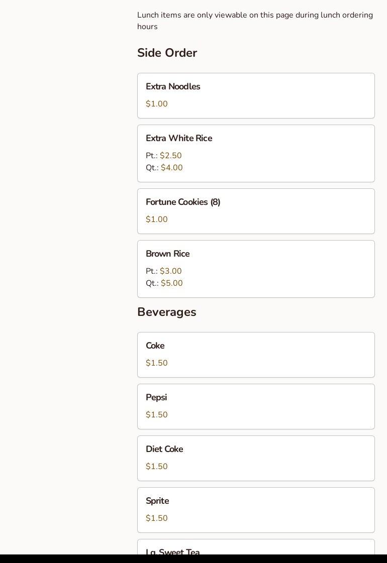This screenshot has height=563, width=387.
Task: Click the $1.50 price under Diet Coke
Action: [x=157, y=467]
